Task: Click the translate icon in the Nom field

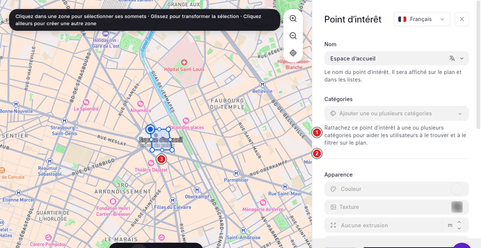Action: coord(452,58)
